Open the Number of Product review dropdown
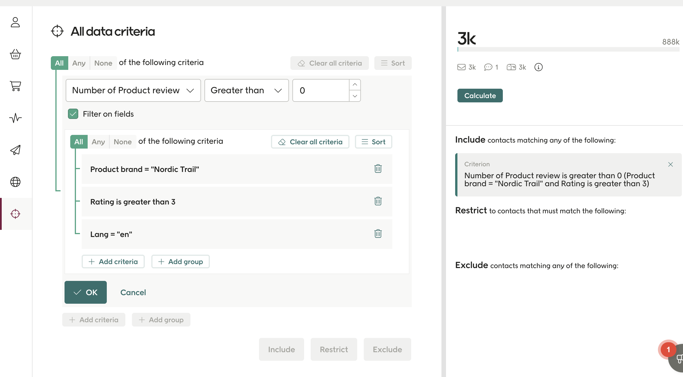 (x=133, y=90)
